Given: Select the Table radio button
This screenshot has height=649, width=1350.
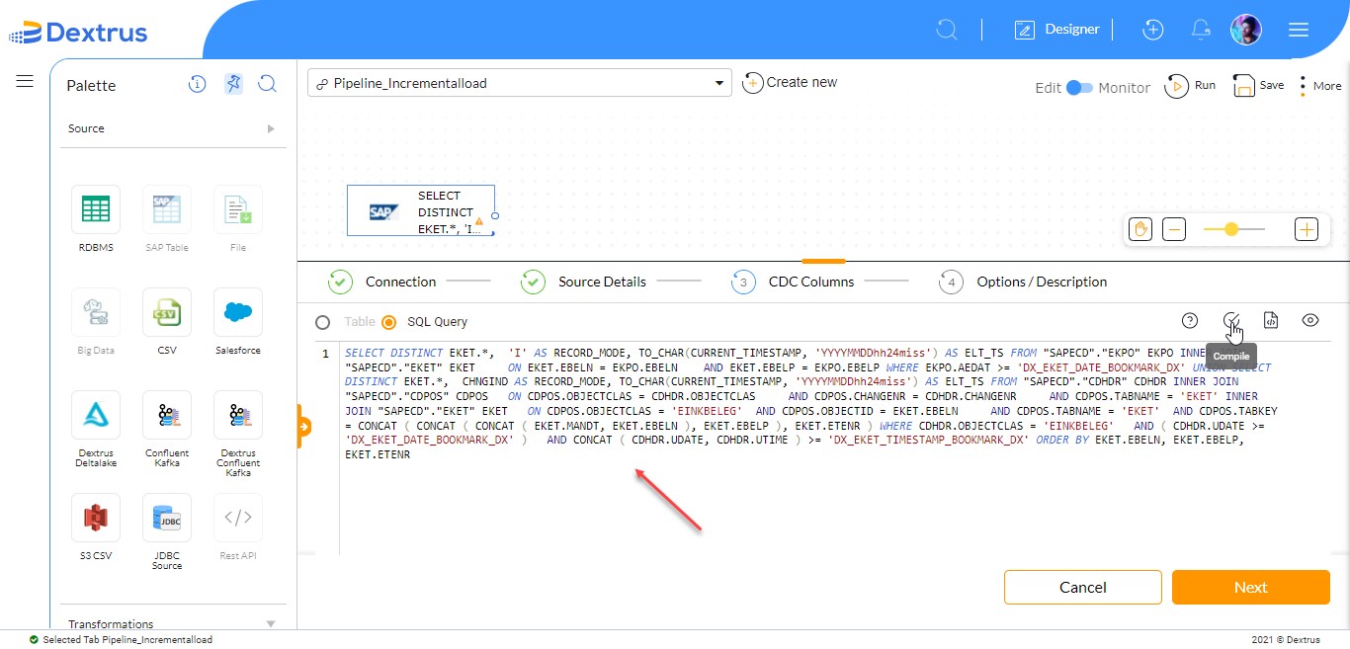Looking at the screenshot, I should click(322, 322).
